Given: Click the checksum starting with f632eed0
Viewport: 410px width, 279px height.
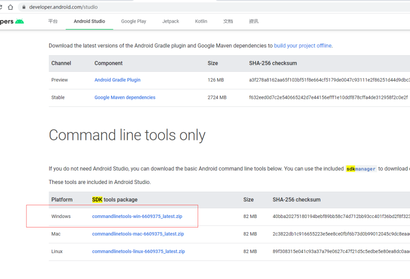Looking at the screenshot, I should click(x=328, y=97).
